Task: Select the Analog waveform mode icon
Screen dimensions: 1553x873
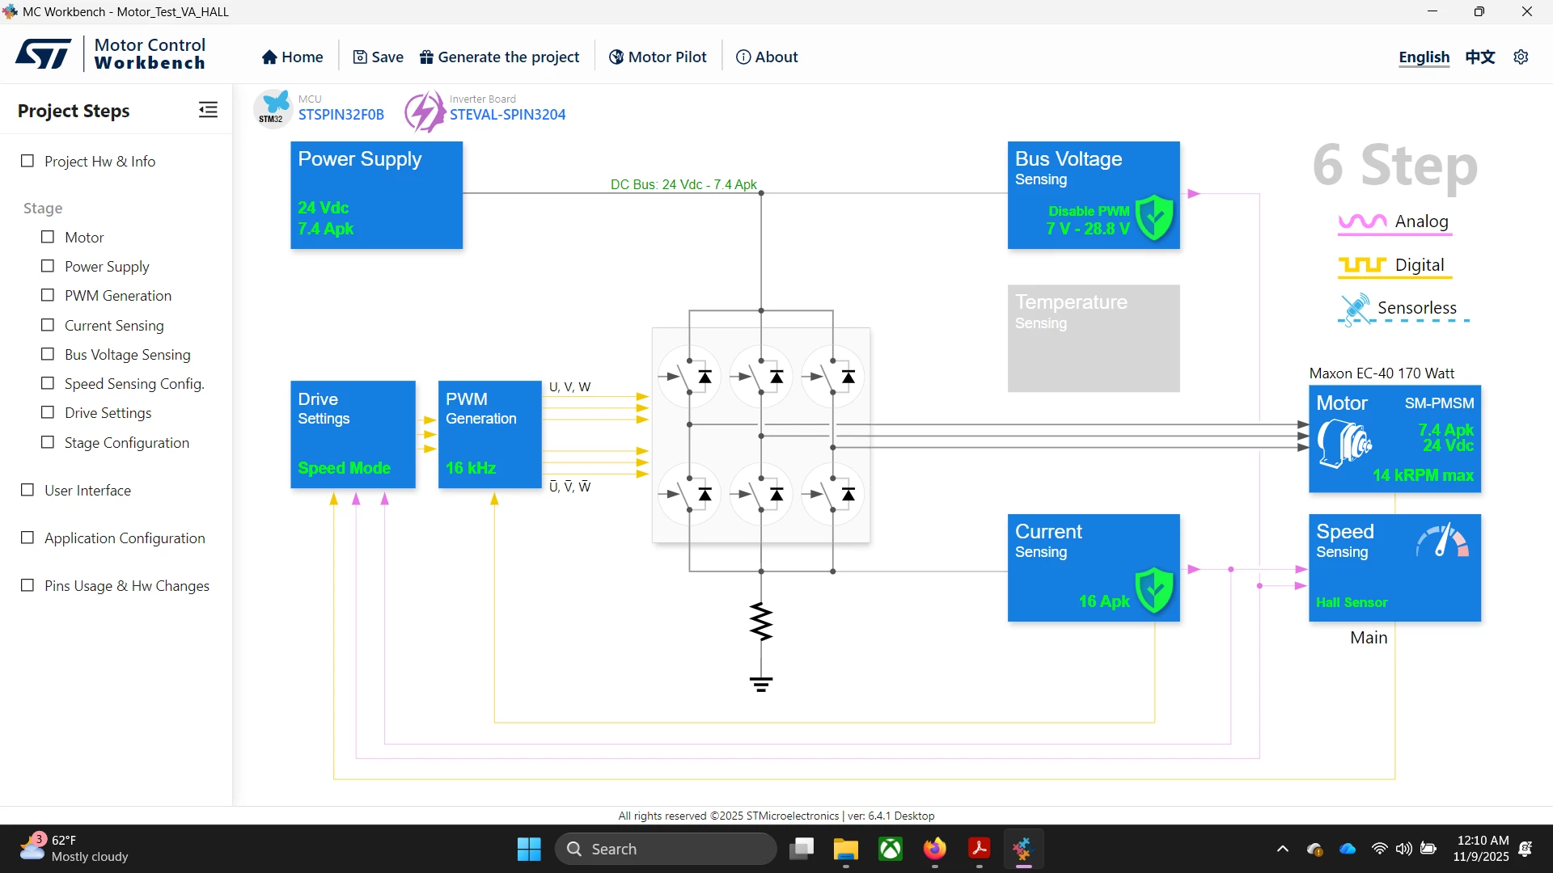Action: (1362, 221)
